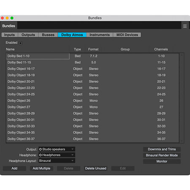
Task: Click the Downmix and Trims button
Action: (162, 149)
